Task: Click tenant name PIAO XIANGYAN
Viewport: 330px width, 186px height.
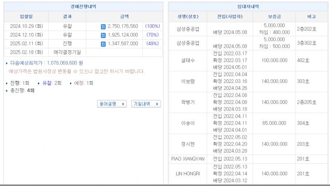Action: click(x=188, y=159)
